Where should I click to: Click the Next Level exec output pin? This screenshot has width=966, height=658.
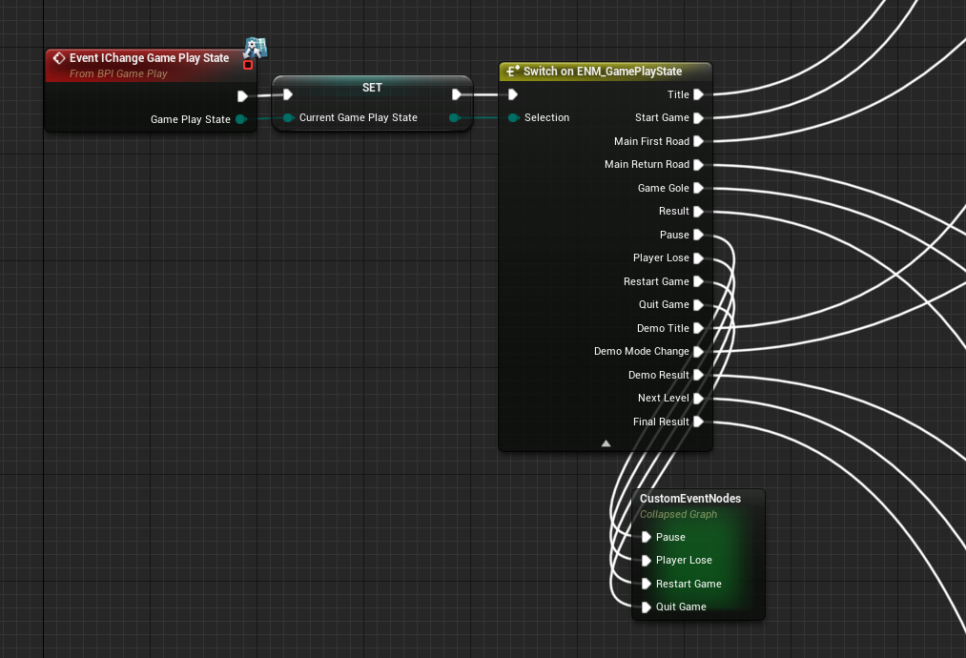click(699, 398)
